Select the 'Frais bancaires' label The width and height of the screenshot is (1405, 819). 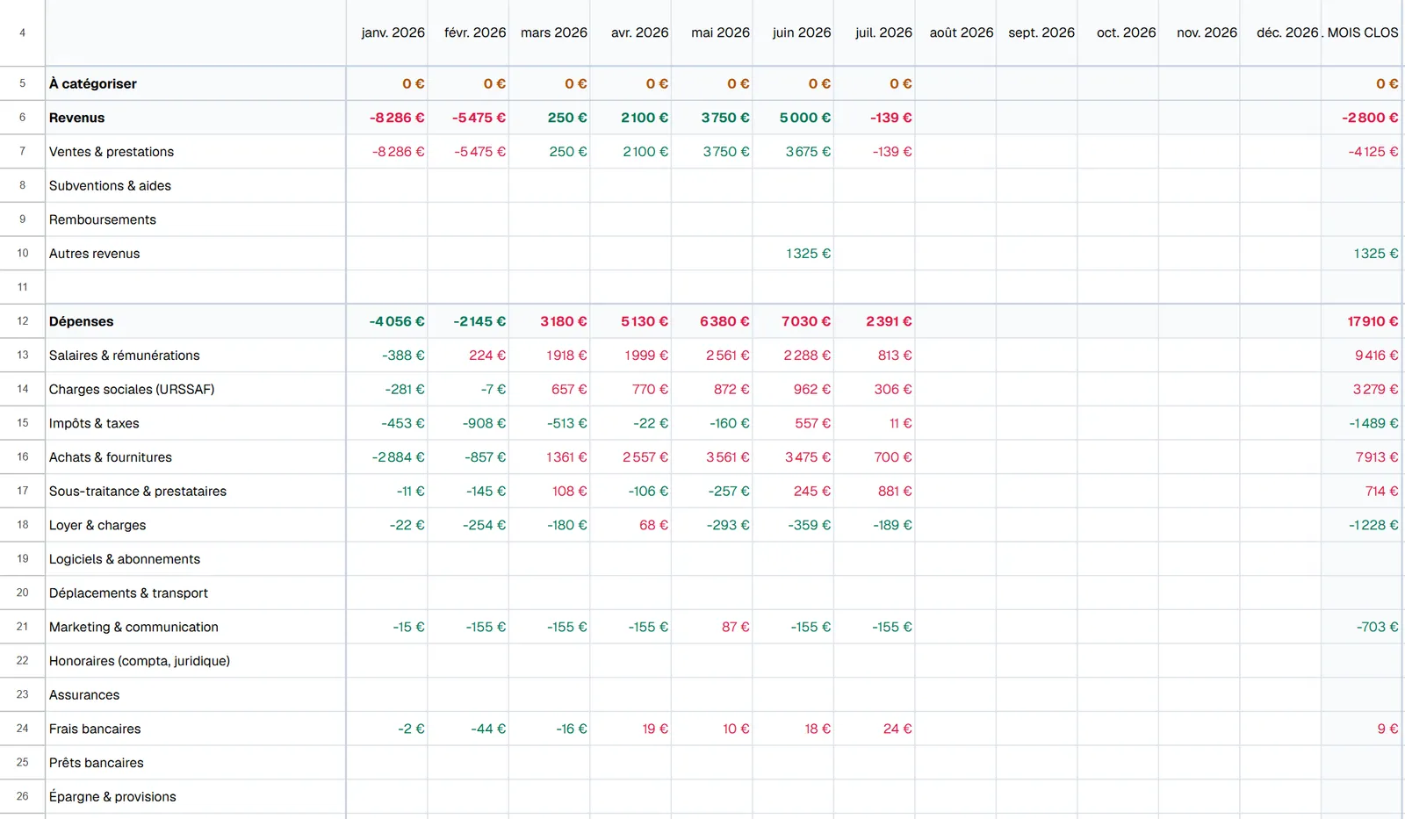tap(95, 729)
